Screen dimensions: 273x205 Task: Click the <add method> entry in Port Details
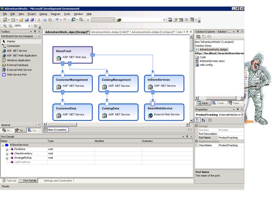[x=22, y=162]
